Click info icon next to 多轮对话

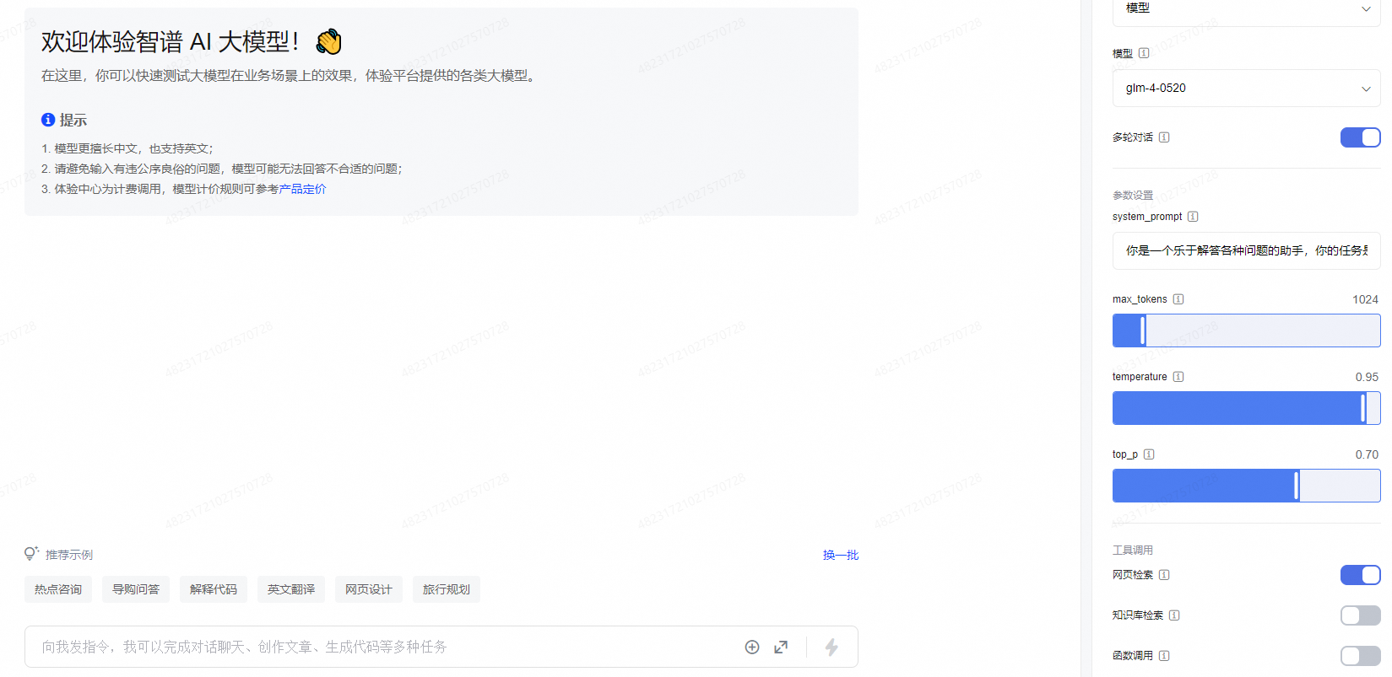point(1164,137)
